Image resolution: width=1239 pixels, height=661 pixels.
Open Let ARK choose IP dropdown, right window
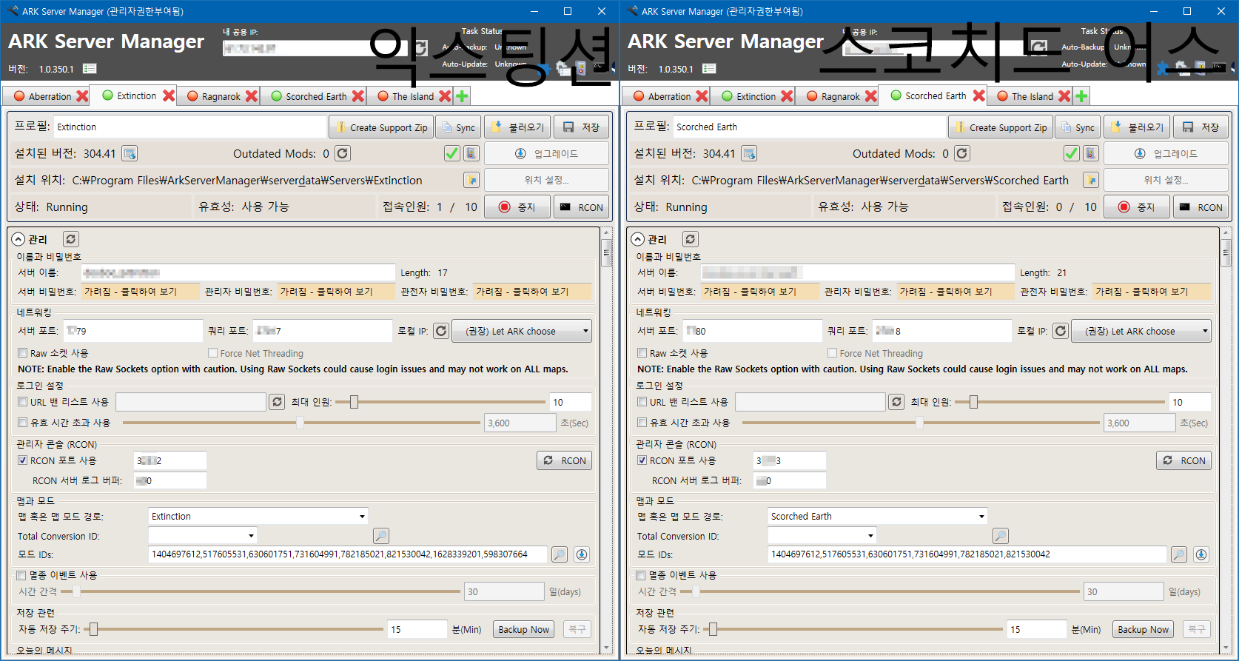(x=1141, y=331)
